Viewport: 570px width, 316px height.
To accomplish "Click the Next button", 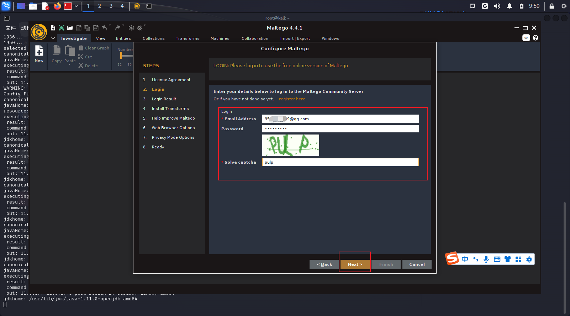I will point(355,264).
